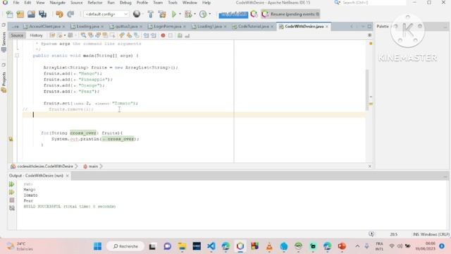This screenshot has width=451, height=254.
Task: Run the project with green play icon
Action: point(174,14)
